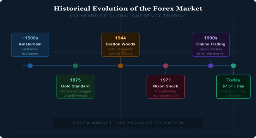Click the Nixon Shock card title
The height and width of the screenshot is (138, 256).
click(x=165, y=86)
